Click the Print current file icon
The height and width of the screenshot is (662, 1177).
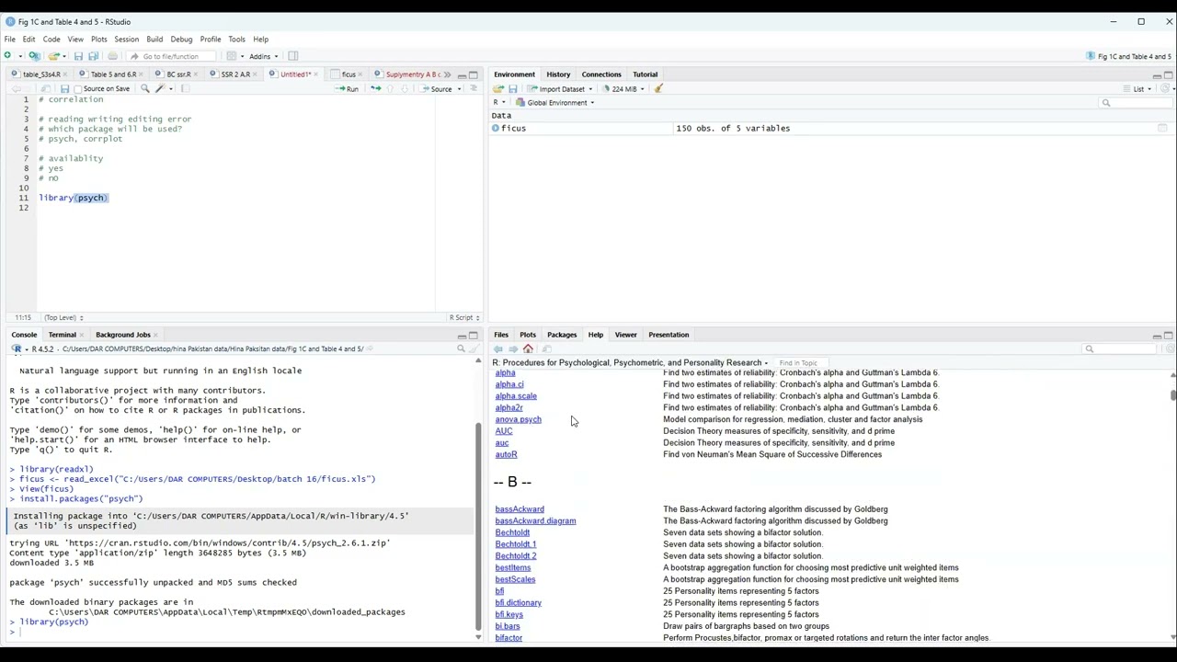point(112,56)
